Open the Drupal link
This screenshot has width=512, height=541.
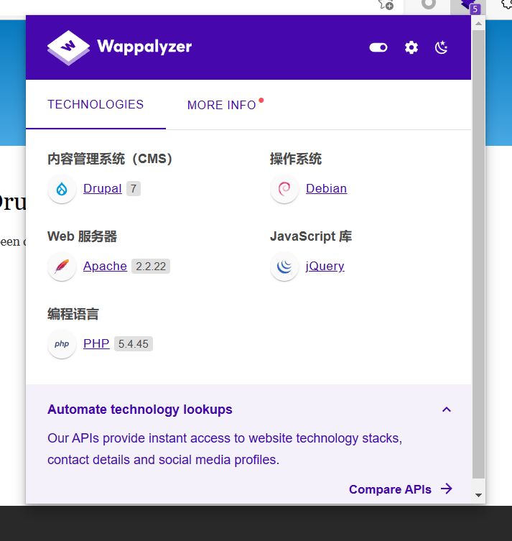click(103, 189)
